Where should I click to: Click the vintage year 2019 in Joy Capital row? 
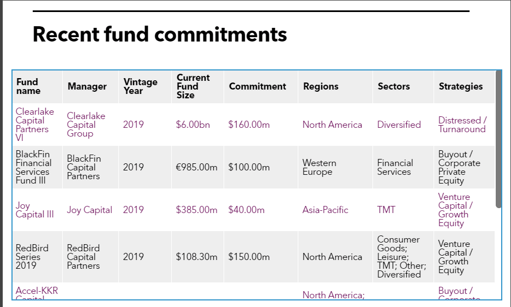[x=133, y=210]
